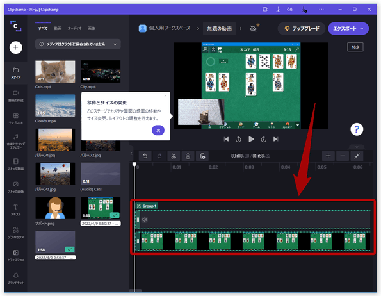Image resolution: width=381 pixels, height=296 pixels.
Task: Open 個人用ワークスペース breadcrumb
Action: click(x=165, y=28)
